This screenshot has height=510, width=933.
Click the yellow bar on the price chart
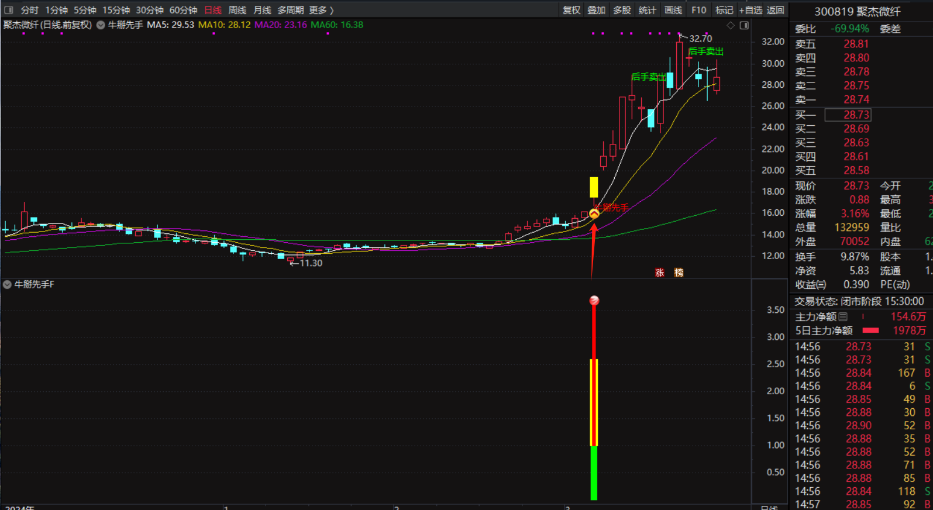pos(594,187)
